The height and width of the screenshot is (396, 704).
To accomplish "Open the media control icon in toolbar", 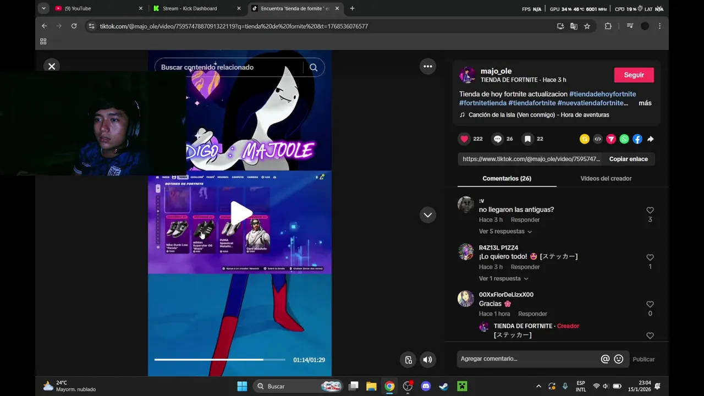I will (630, 26).
